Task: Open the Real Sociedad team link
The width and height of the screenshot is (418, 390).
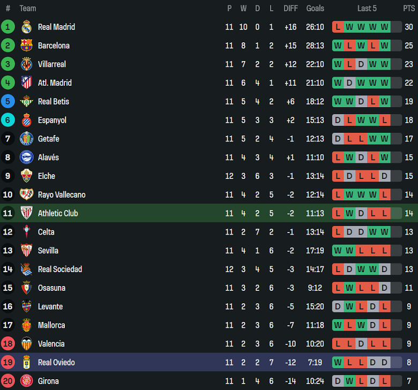Action: click(x=60, y=269)
